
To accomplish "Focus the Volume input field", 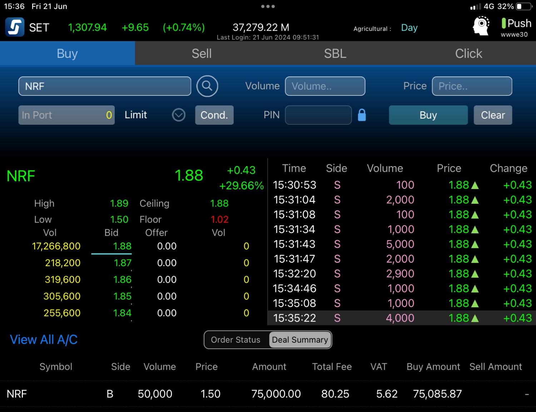I will 325,86.
